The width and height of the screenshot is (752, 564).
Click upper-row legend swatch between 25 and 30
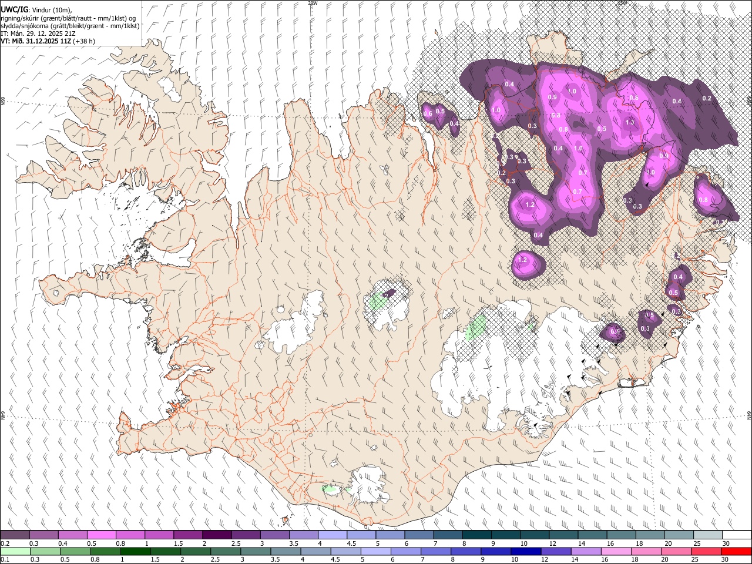(x=708, y=535)
